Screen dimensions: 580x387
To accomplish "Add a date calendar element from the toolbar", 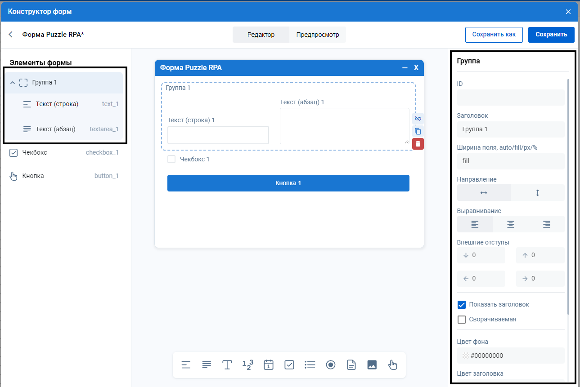I will pyautogui.click(x=269, y=365).
